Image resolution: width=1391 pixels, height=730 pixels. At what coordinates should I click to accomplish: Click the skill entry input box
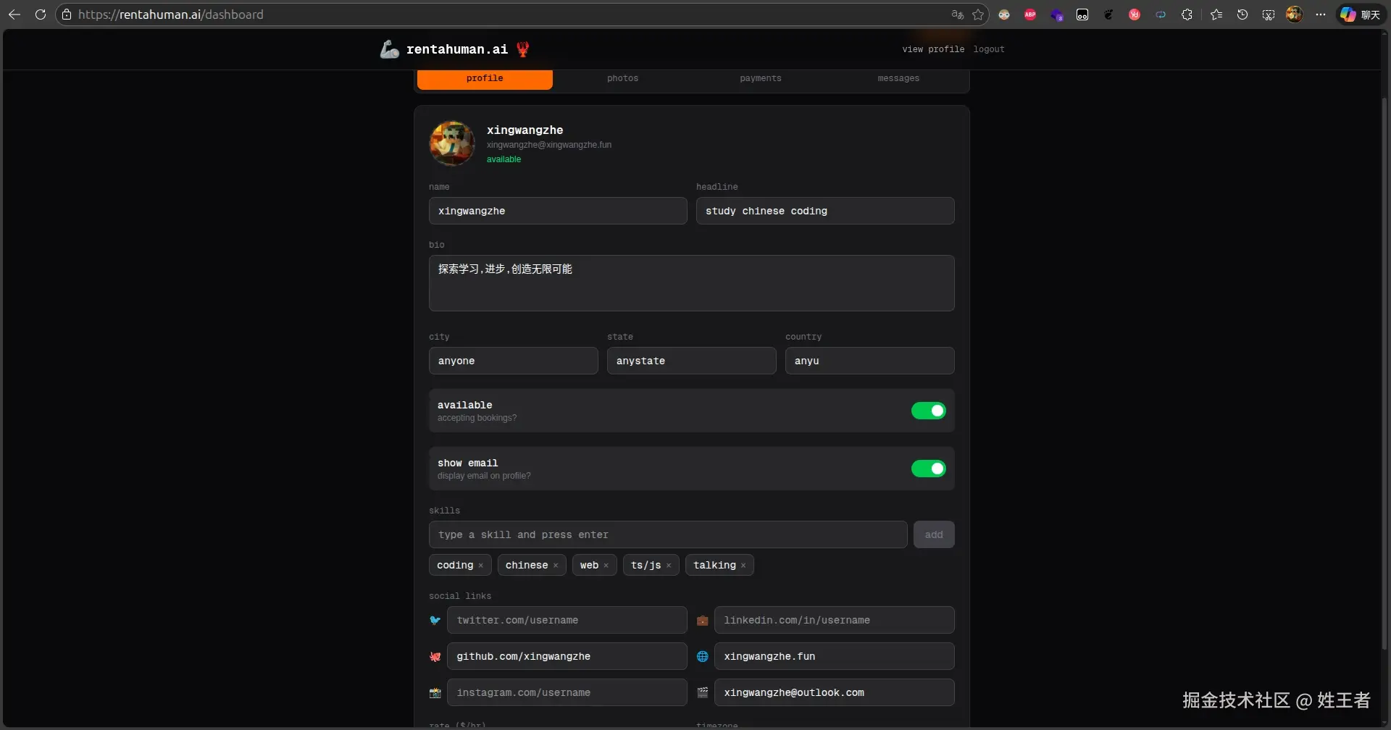click(668, 534)
